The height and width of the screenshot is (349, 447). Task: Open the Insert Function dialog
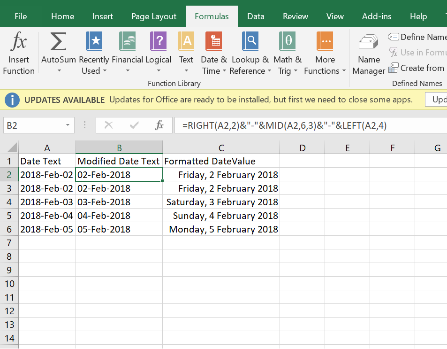pyautogui.click(x=18, y=52)
